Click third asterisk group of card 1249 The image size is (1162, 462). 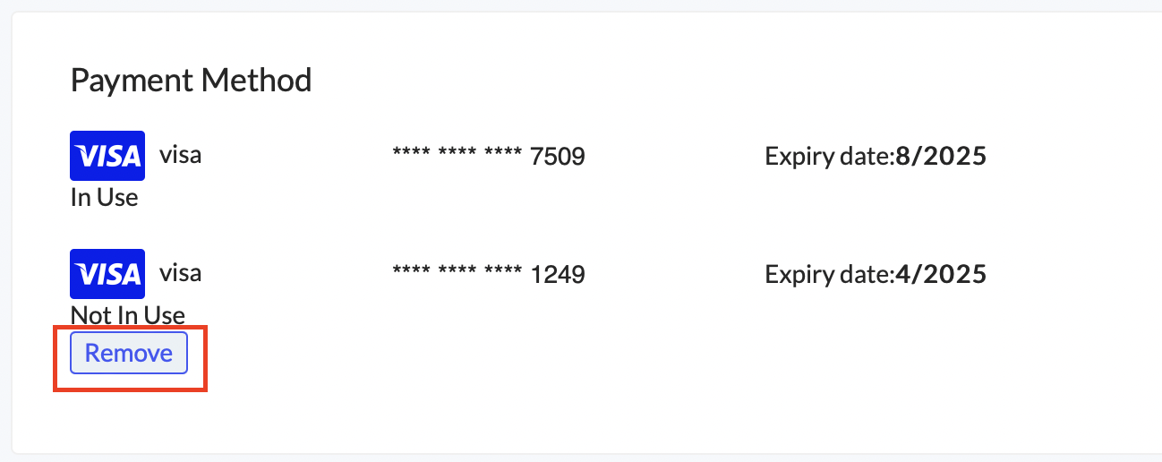[502, 270]
